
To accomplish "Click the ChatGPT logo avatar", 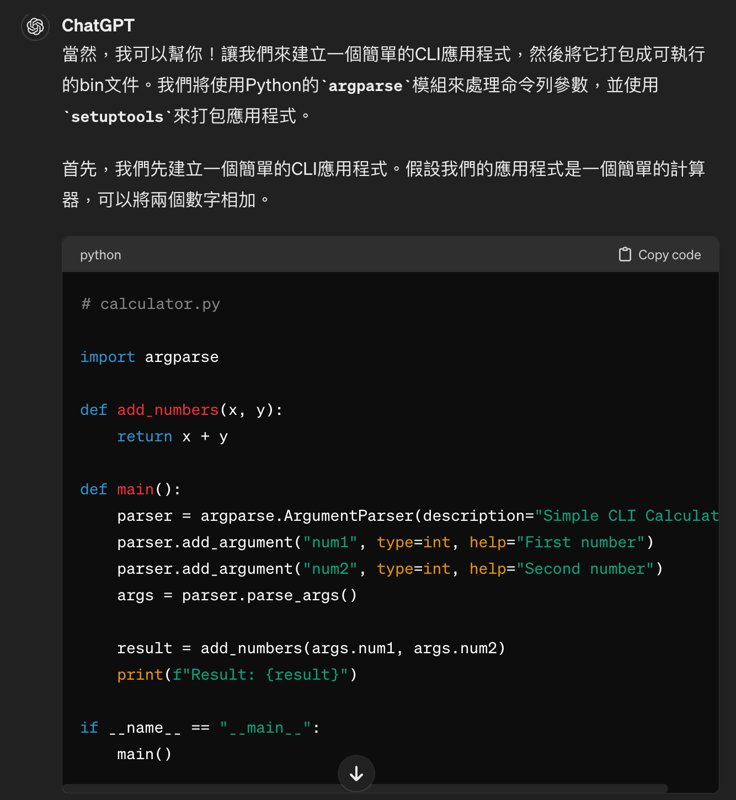I will tap(35, 26).
